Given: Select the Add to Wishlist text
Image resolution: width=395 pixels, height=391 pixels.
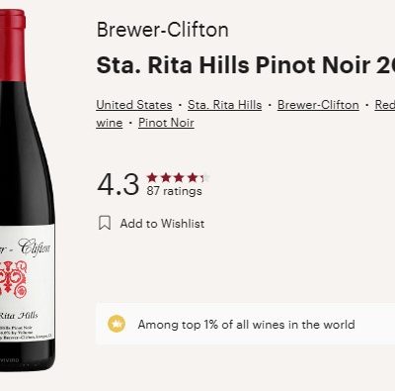Looking at the screenshot, I should 162,224.
